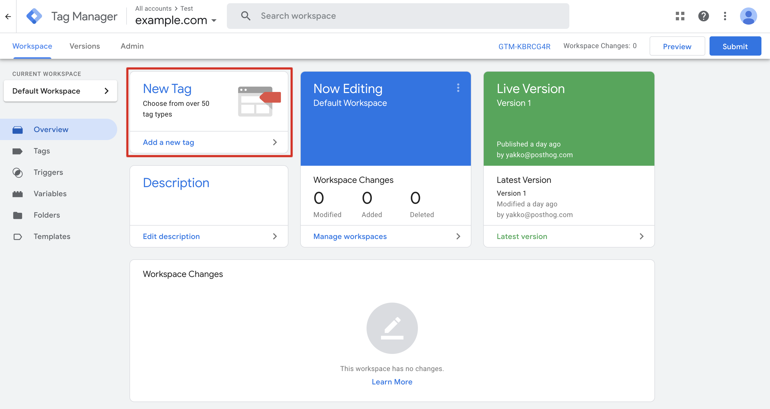This screenshot has height=409, width=770.
Task: Click Add a new tag link
Action: [168, 142]
